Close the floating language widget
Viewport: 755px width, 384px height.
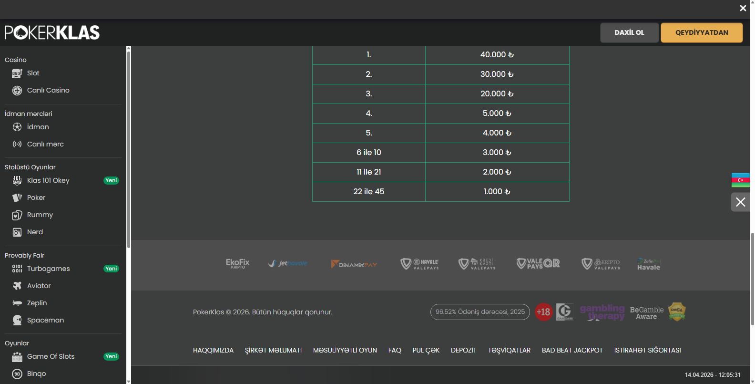[740, 202]
